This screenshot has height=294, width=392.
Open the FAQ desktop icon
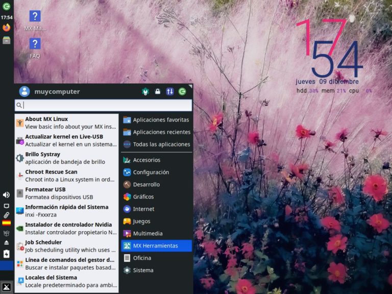[35, 48]
